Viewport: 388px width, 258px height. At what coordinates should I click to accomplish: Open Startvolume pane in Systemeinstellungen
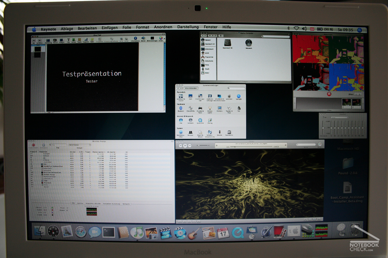pyautogui.click(x=229, y=132)
